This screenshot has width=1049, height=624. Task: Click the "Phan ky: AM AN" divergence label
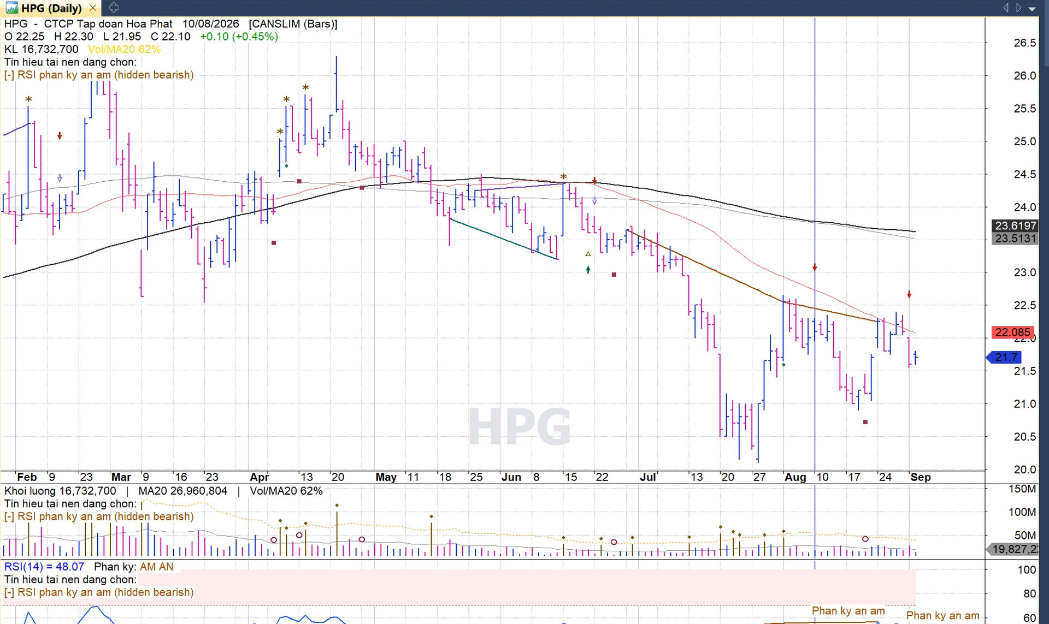(x=134, y=567)
